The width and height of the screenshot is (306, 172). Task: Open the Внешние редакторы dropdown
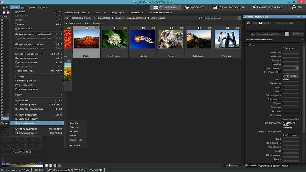pos(160,13)
